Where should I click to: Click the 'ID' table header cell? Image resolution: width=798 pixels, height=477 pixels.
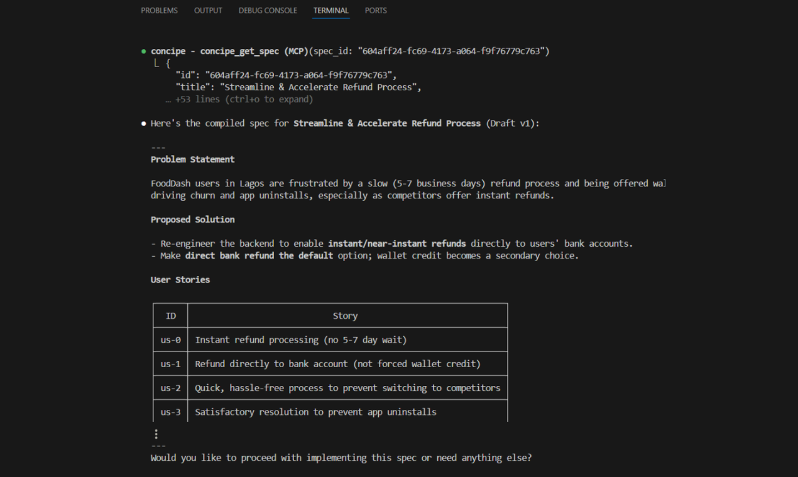point(170,316)
